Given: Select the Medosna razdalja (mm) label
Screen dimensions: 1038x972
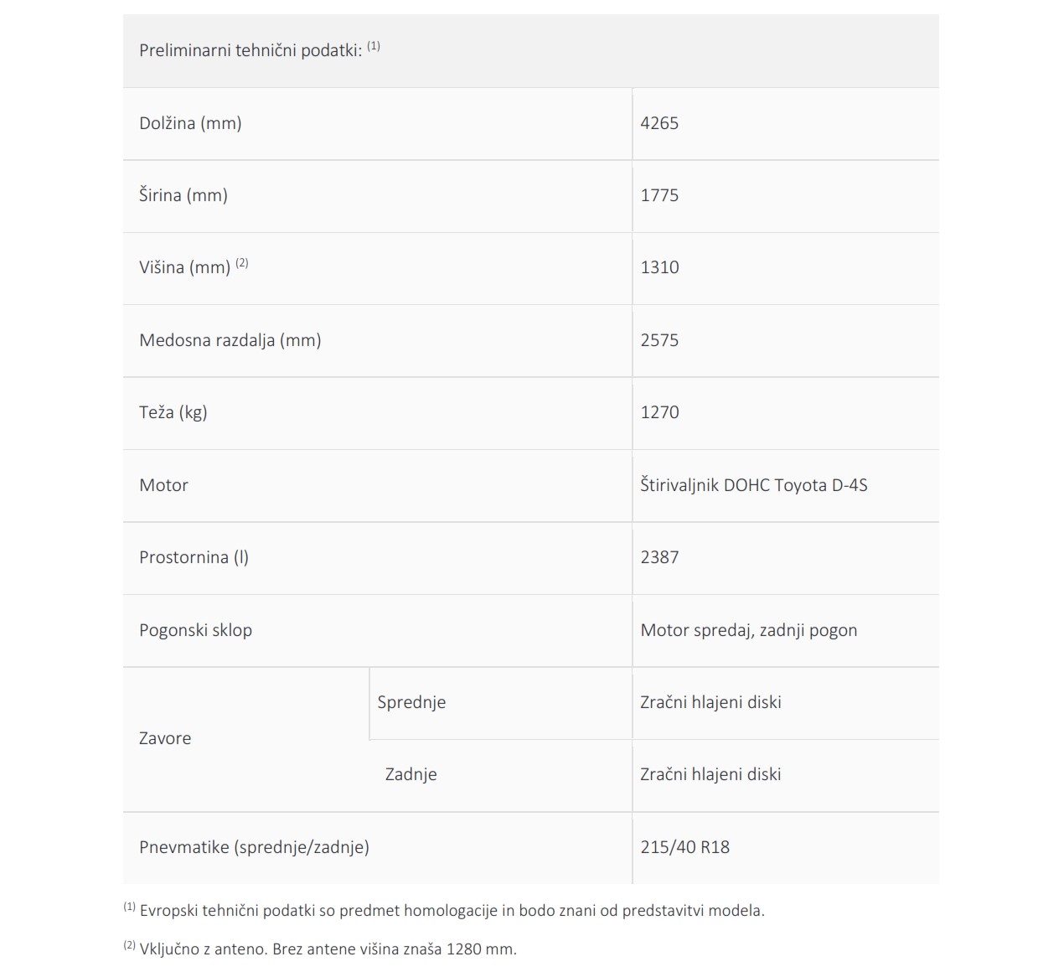Looking at the screenshot, I should point(230,340).
